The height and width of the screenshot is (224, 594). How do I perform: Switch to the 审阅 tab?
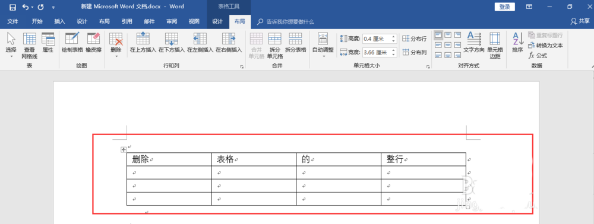pos(172,21)
